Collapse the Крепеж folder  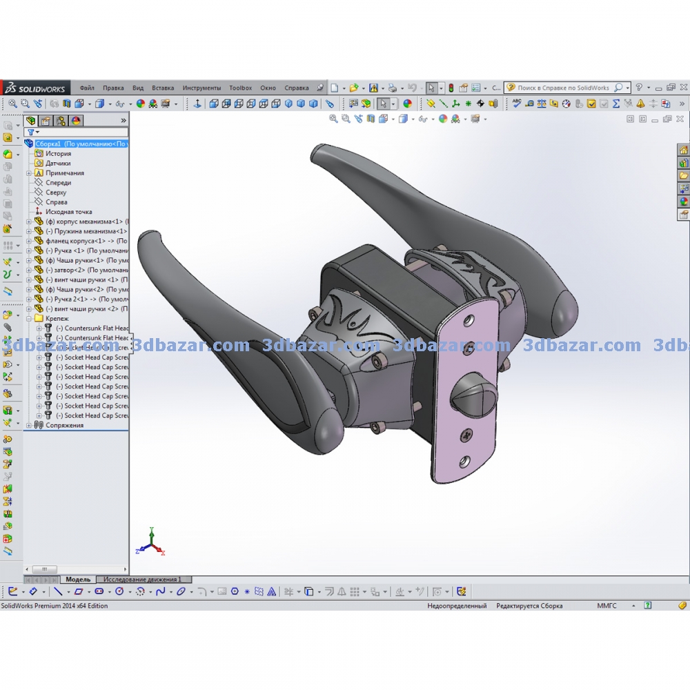point(28,319)
